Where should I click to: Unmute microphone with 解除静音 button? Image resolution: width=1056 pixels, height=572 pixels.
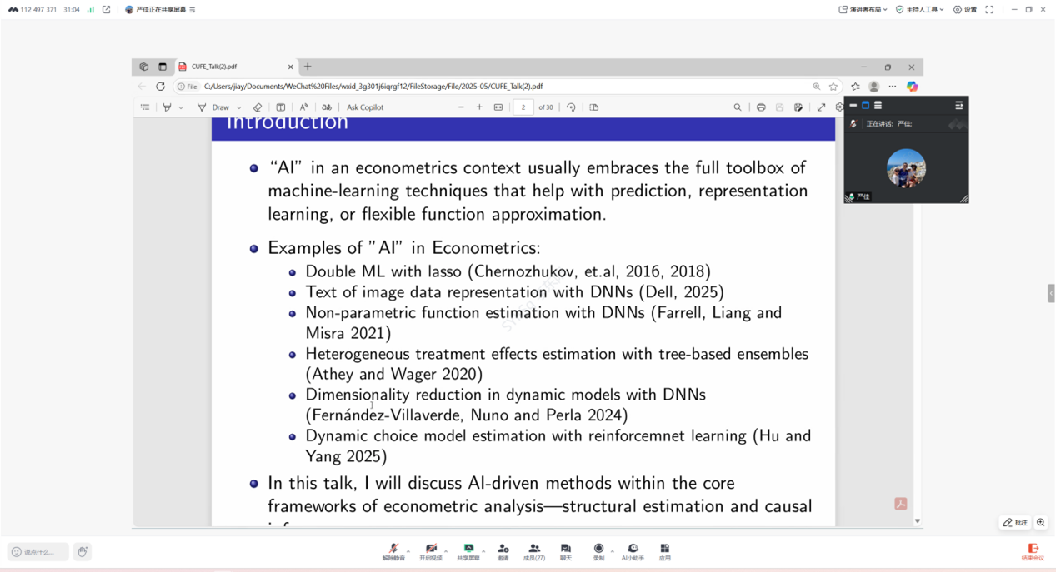393,551
